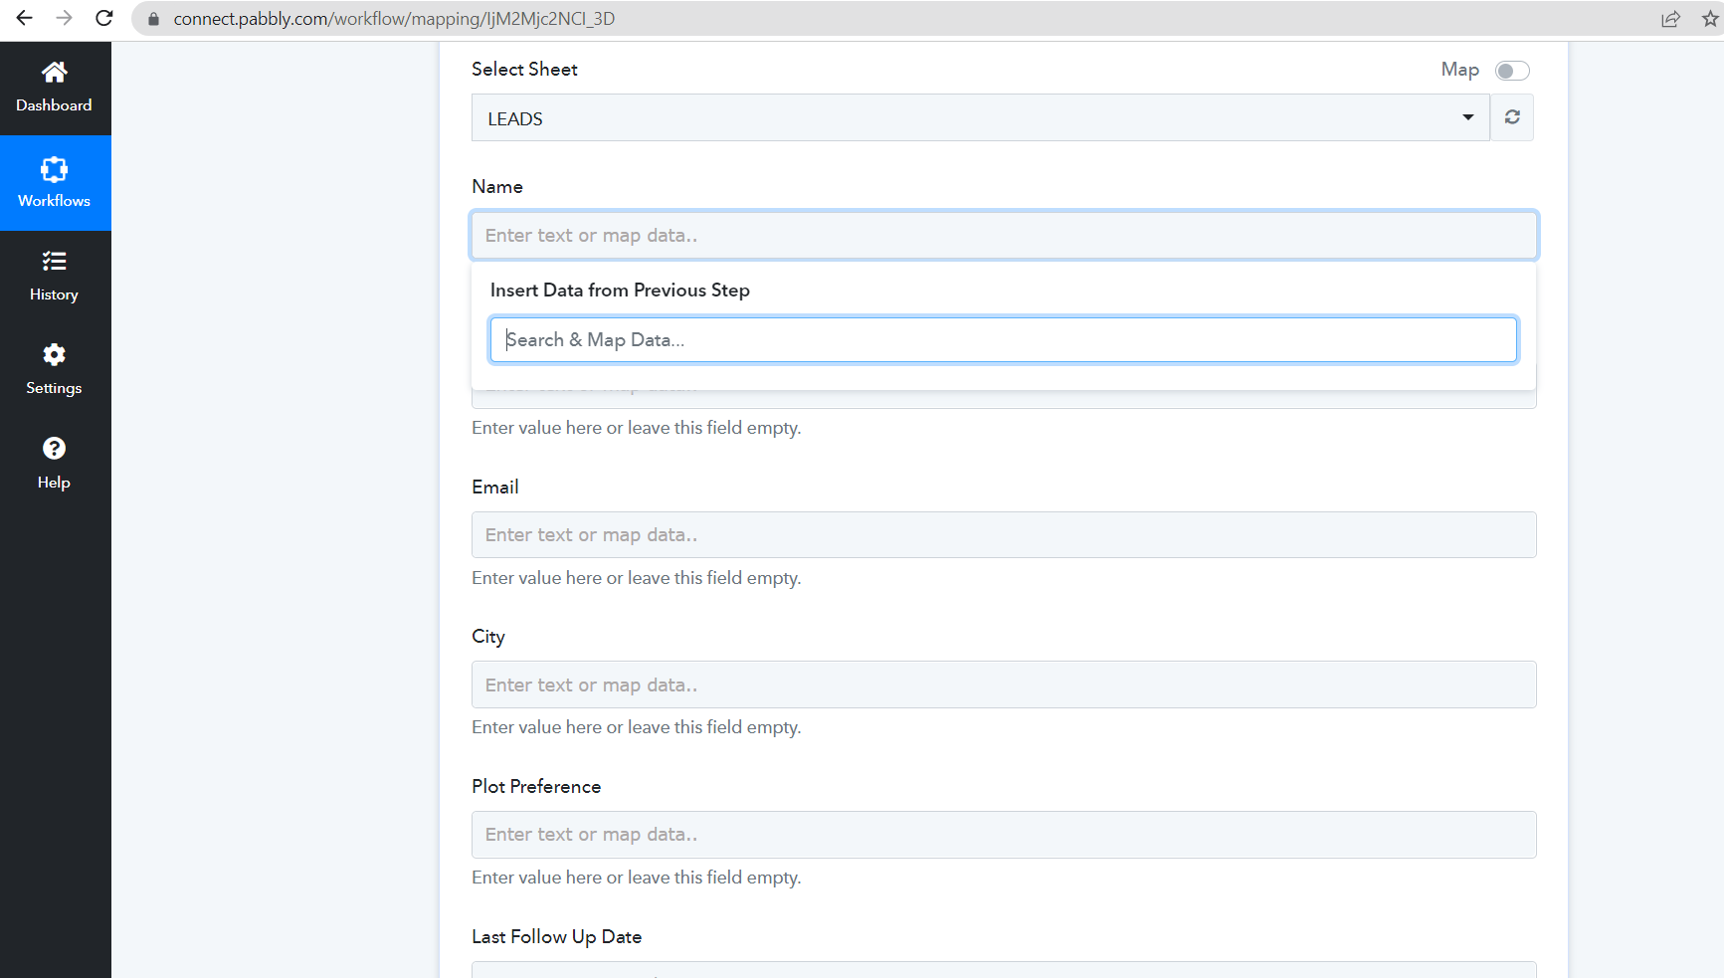1724x978 pixels.
Task: Click the browser address bar URL
Action: tap(394, 19)
